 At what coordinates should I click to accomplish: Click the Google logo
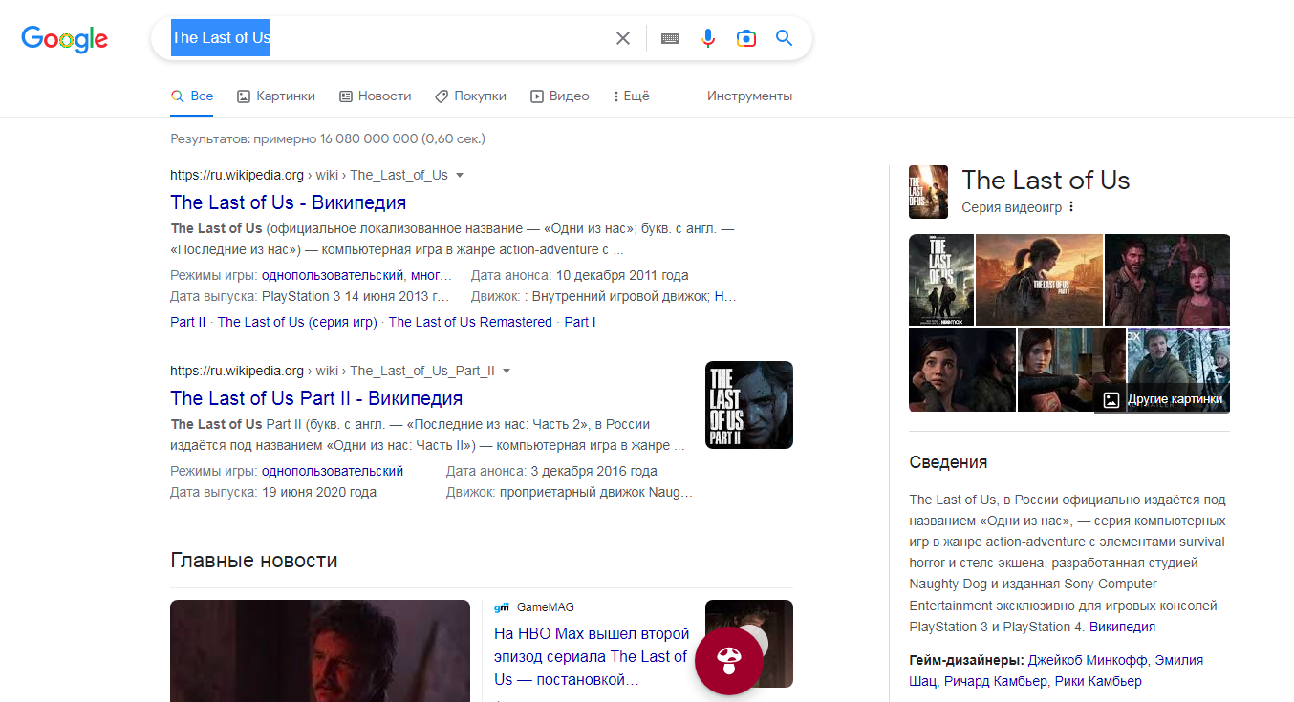point(65,39)
